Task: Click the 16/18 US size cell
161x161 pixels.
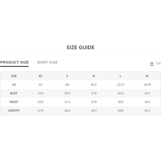Action: 147,85
